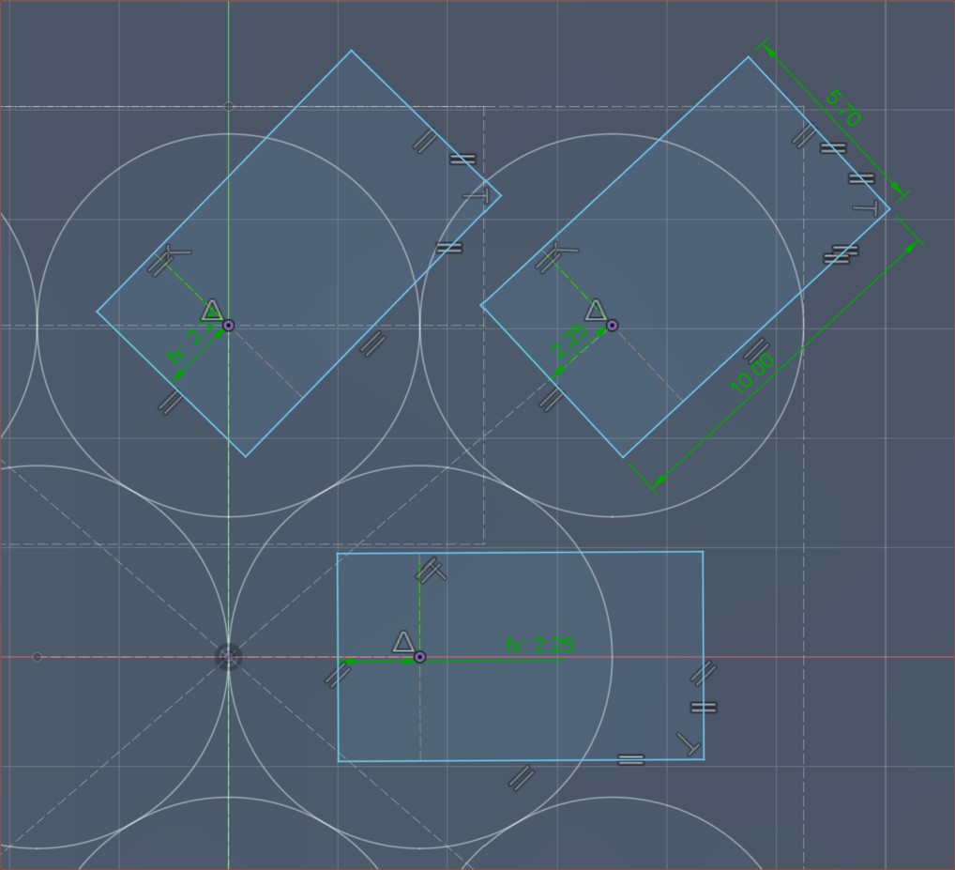Click the sketch origin point where the axes cross
Screen dimensions: 955x870
228,657
